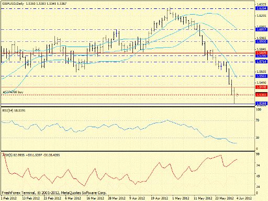Select the '16 Mar 2012' date on time axis
The image size is (268, 201).
click(95, 198)
